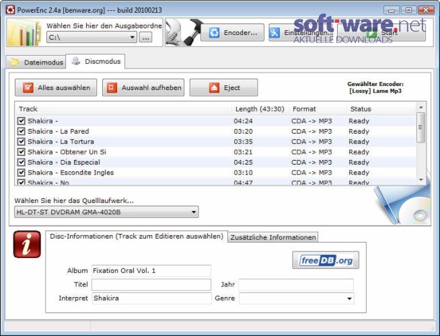Click the Auswahl aufheben button

[143, 88]
